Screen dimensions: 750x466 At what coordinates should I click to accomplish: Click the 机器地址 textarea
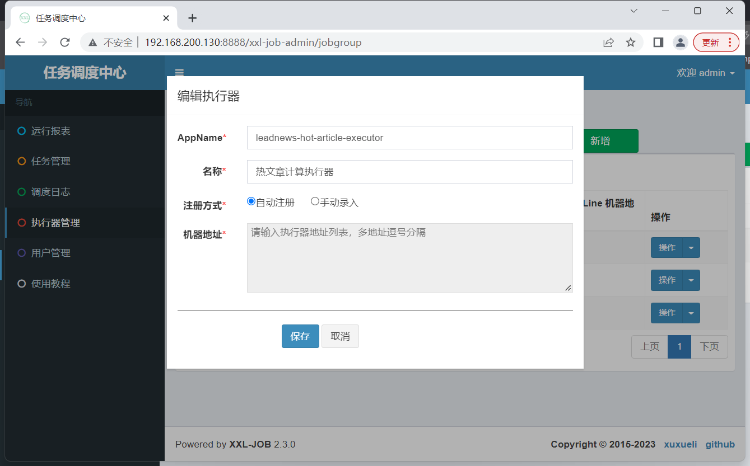409,258
